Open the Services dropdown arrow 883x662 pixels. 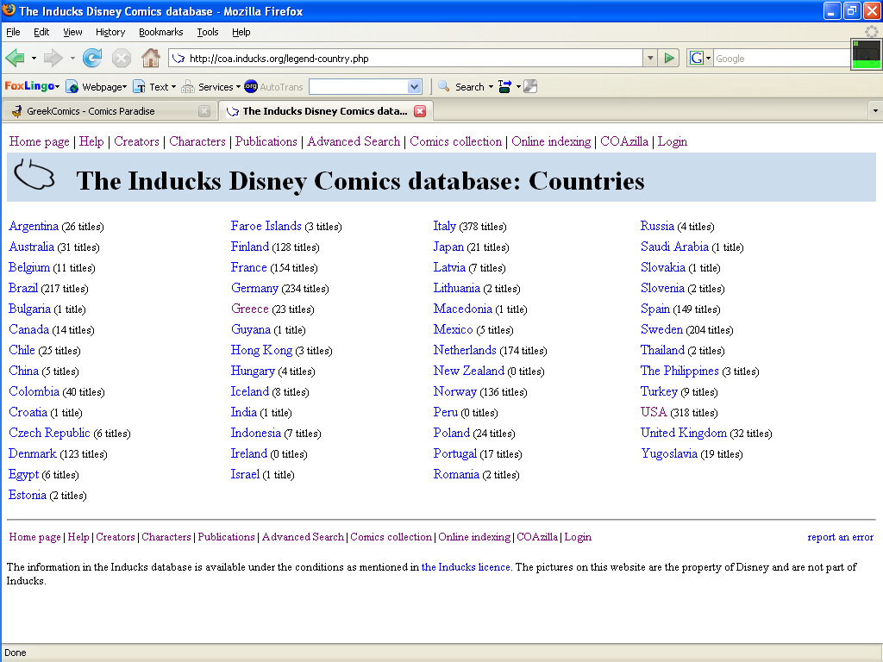tap(238, 87)
